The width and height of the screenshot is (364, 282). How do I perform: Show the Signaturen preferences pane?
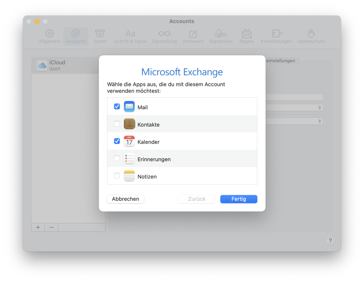tap(221, 37)
